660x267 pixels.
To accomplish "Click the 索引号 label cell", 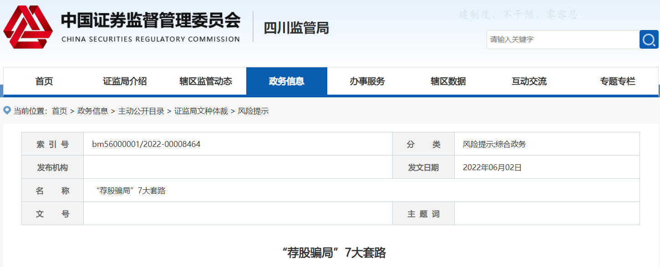I will 53,144.
